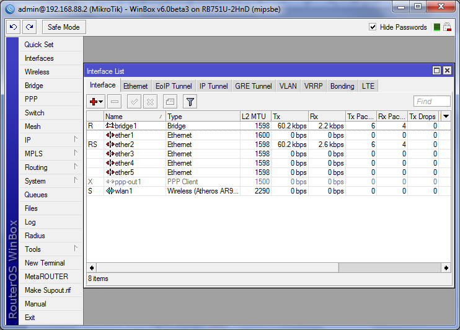Click the horizontal scrollbar left arrow
The height and width of the screenshot is (330, 460).
pos(92,268)
